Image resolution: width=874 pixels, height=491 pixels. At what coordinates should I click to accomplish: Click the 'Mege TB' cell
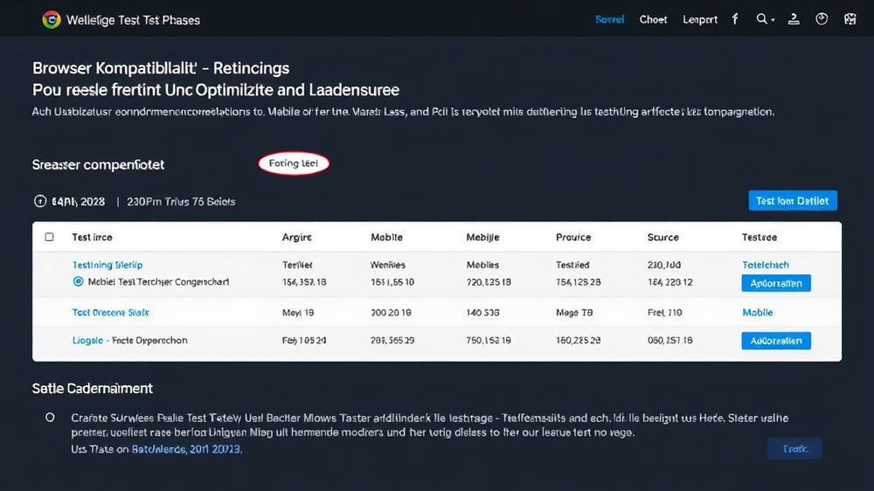click(574, 313)
